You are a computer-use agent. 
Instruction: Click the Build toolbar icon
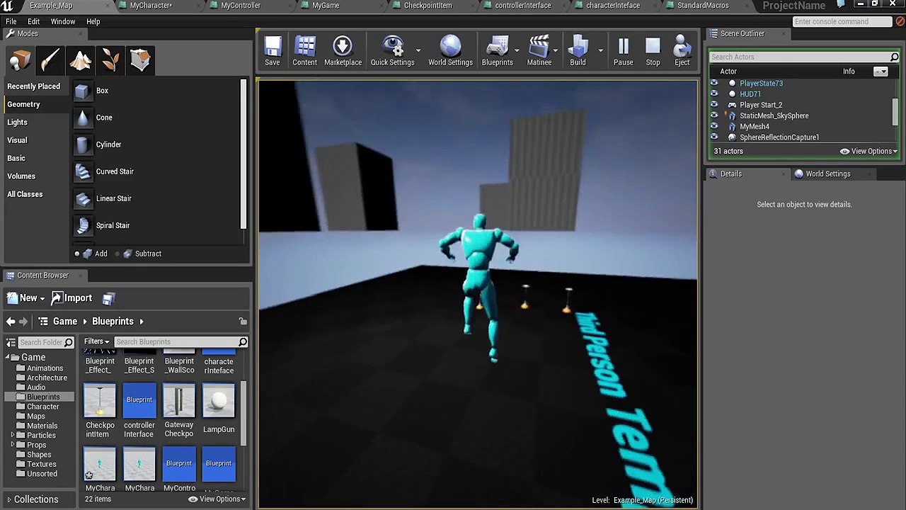[x=578, y=51]
